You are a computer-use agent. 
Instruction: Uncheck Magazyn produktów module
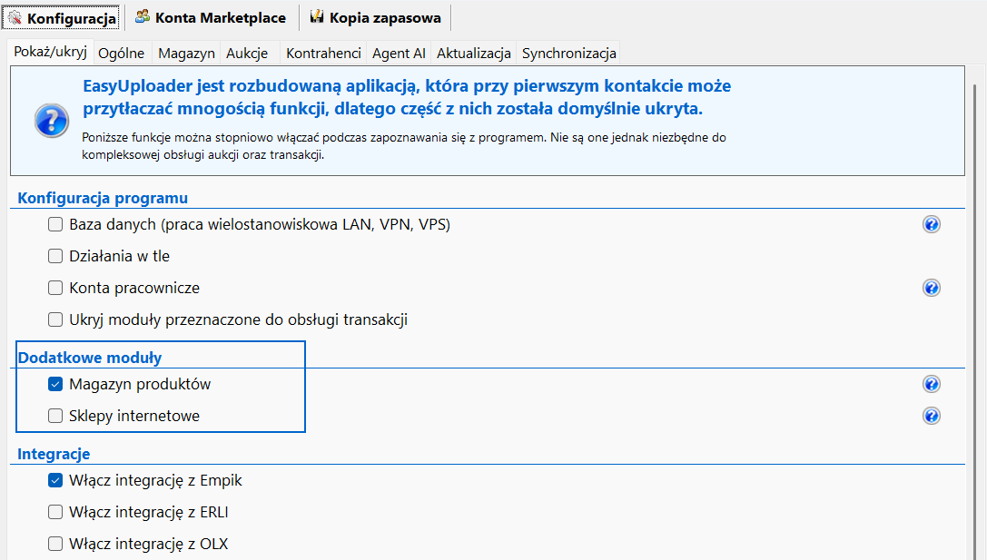(x=55, y=384)
